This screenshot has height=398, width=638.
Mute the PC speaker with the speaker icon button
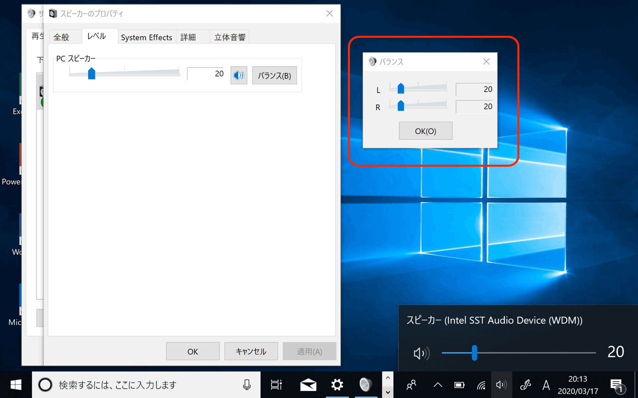point(239,76)
